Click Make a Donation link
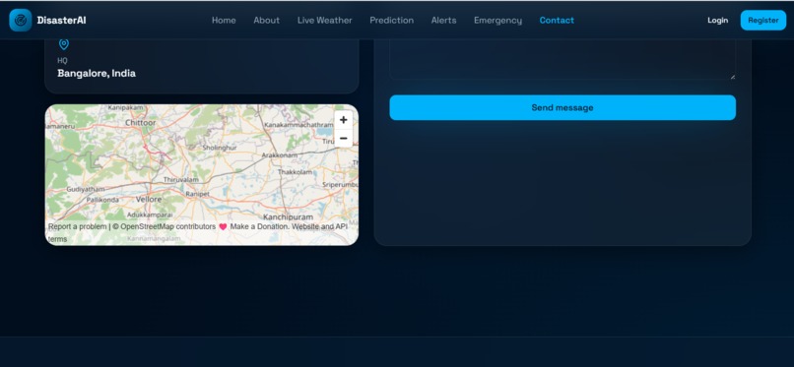The image size is (794, 367). point(260,227)
